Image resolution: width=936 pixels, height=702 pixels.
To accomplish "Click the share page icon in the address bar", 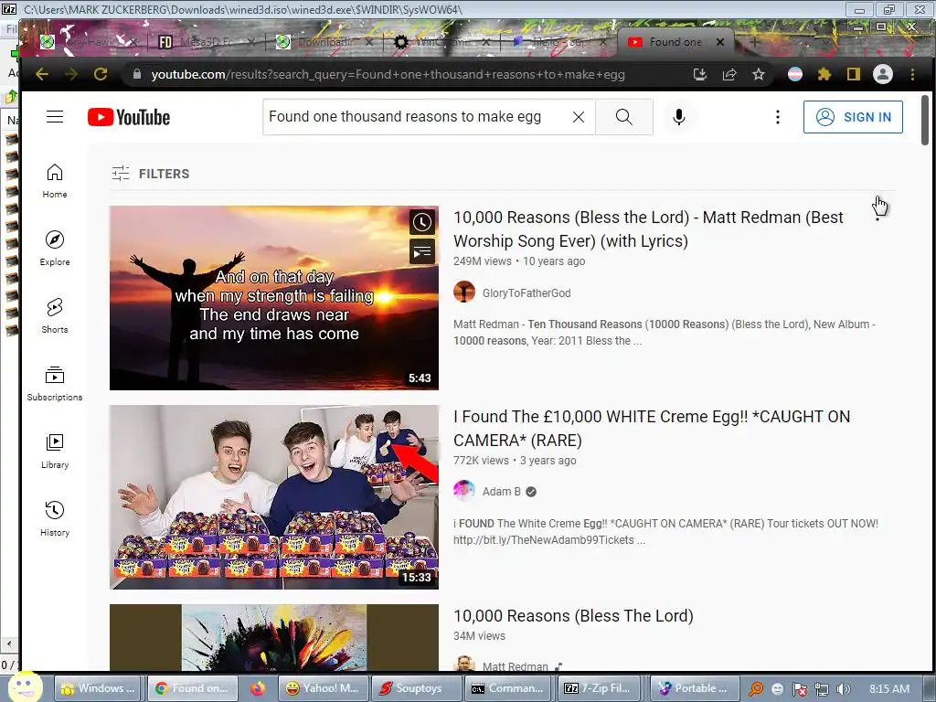I will (729, 74).
